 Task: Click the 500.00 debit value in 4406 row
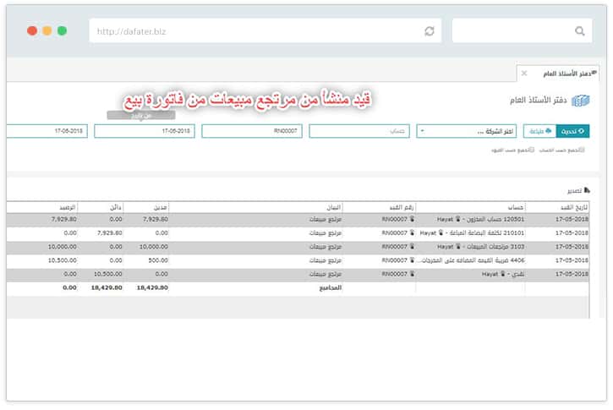[x=158, y=260]
